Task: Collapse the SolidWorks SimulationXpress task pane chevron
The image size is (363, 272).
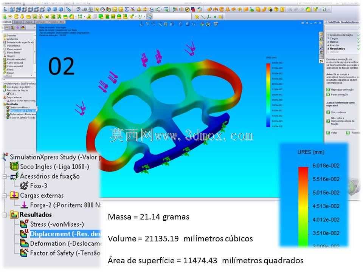Action: (x=326, y=22)
